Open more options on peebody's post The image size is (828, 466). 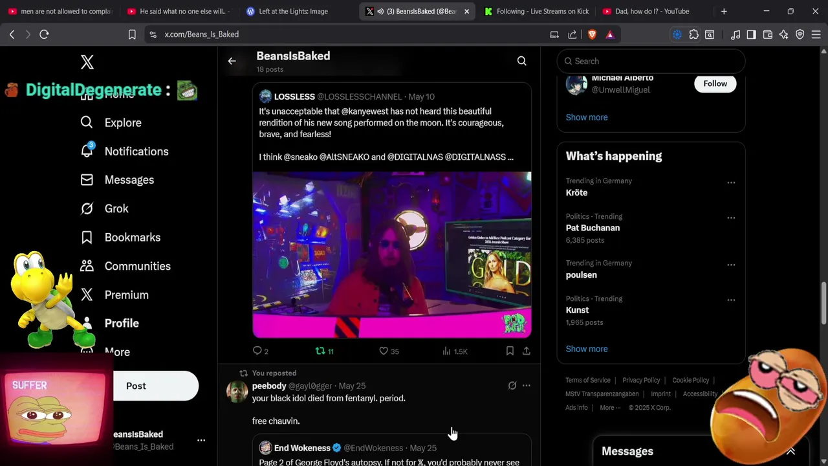tap(527, 386)
